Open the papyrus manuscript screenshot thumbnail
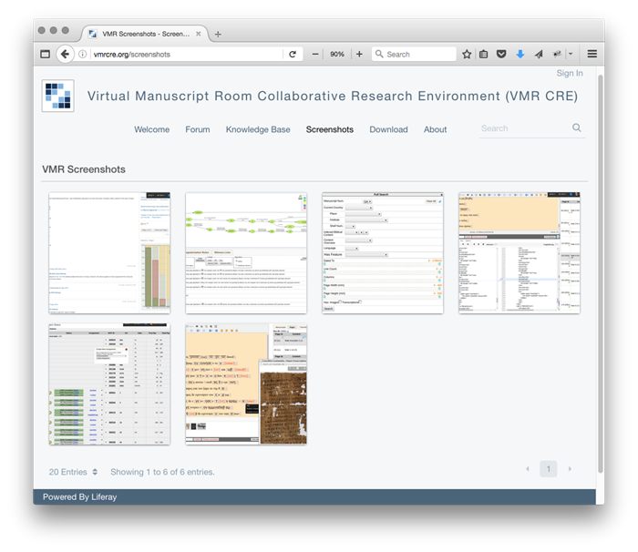The height and width of the screenshot is (552, 638). tap(246, 383)
